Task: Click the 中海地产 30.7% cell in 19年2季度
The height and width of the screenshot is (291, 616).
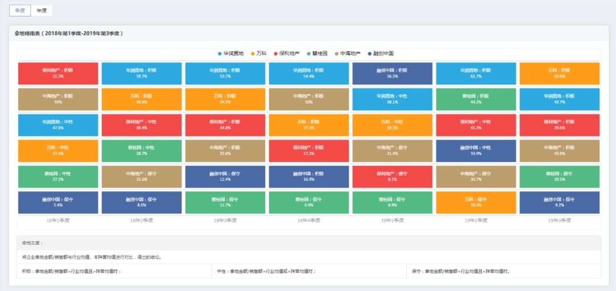Action: click(476, 176)
